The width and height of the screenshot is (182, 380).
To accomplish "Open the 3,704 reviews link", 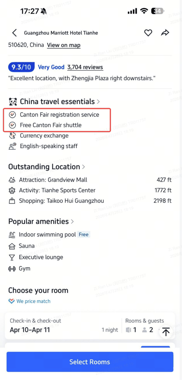I will tap(85, 67).
